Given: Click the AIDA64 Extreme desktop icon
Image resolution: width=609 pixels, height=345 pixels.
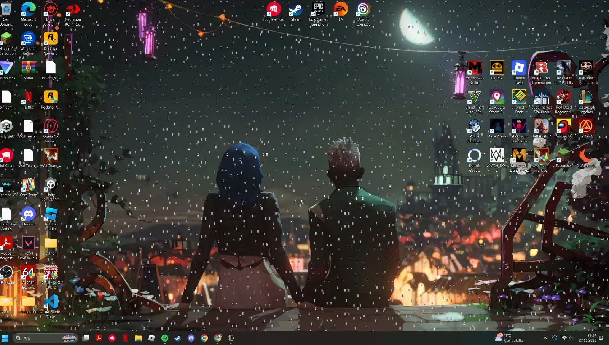Looking at the screenshot, I should pos(28,277).
